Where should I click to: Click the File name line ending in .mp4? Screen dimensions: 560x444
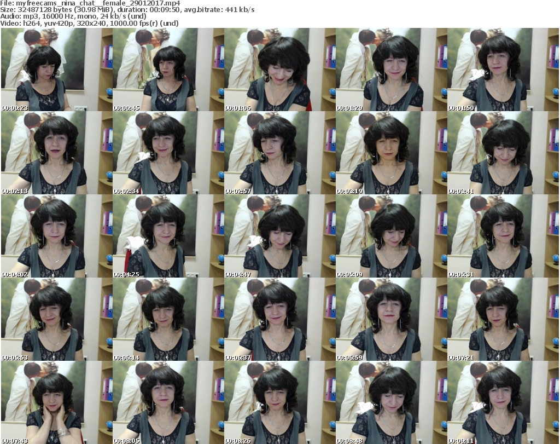coord(90,3)
